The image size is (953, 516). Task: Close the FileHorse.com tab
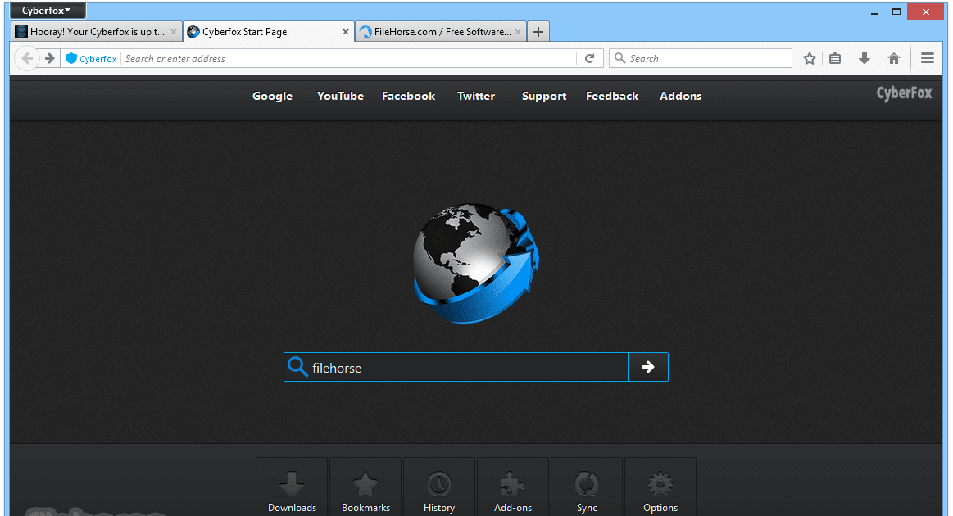[x=518, y=32]
